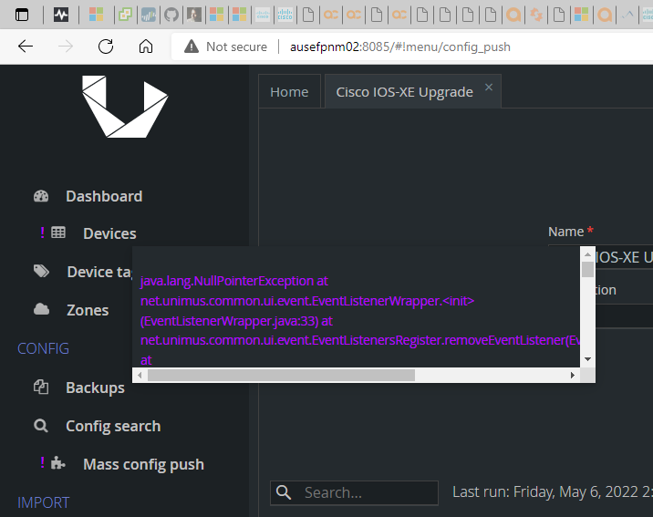Click the browser home icon

[146, 47]
